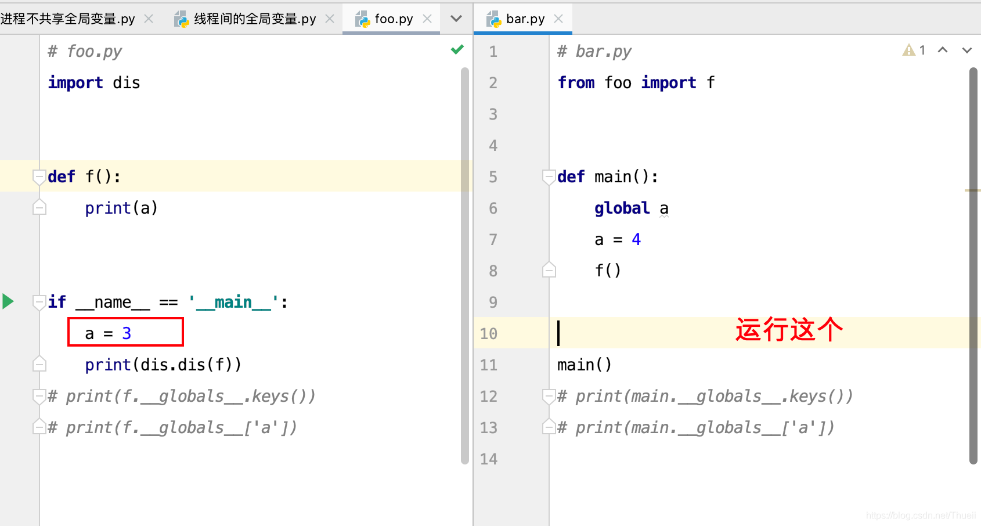Click 'a = 4' assignment in bar.py

pos(618,239)
